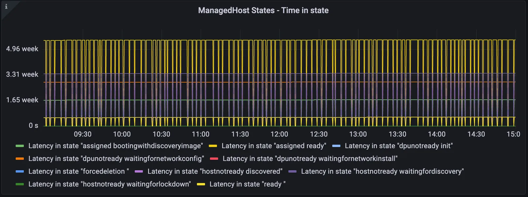Toggle series Latency in state "assigned ready"
Image resolution: width=528 pixels, height=197 pixels.
pyautogui.click(x=274, y=146)
